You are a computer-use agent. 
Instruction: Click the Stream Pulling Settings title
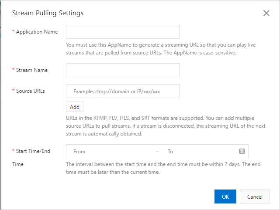click(48, 13)
